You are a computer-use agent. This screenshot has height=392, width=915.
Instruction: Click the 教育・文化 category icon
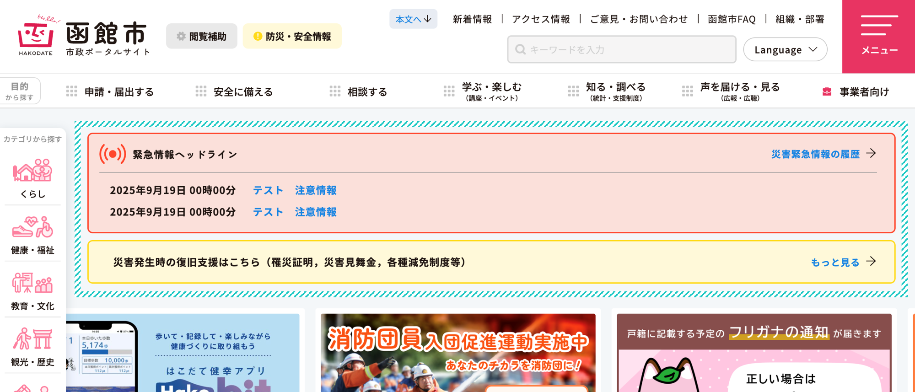(x=32, y=283)
